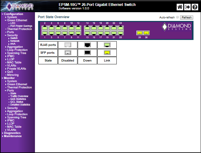Screen dimensions: 201x153
Task: Select RJ45 port 8 icon
Action: point(65,28)
